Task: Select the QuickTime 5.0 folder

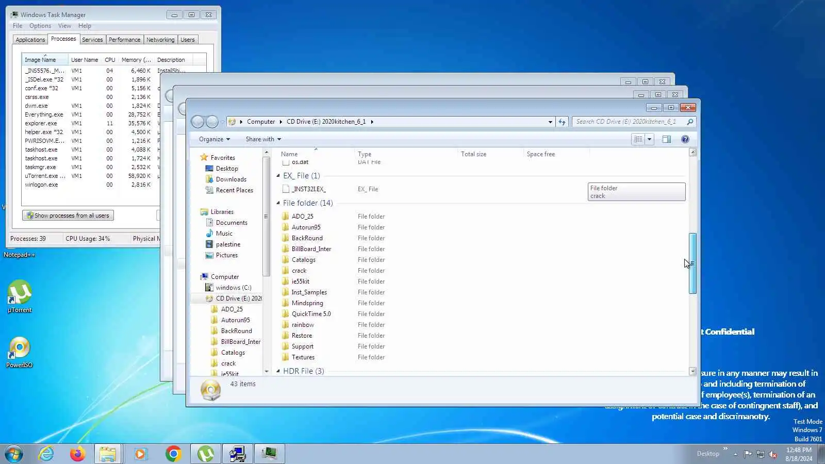Action: (x=311, y=314)
